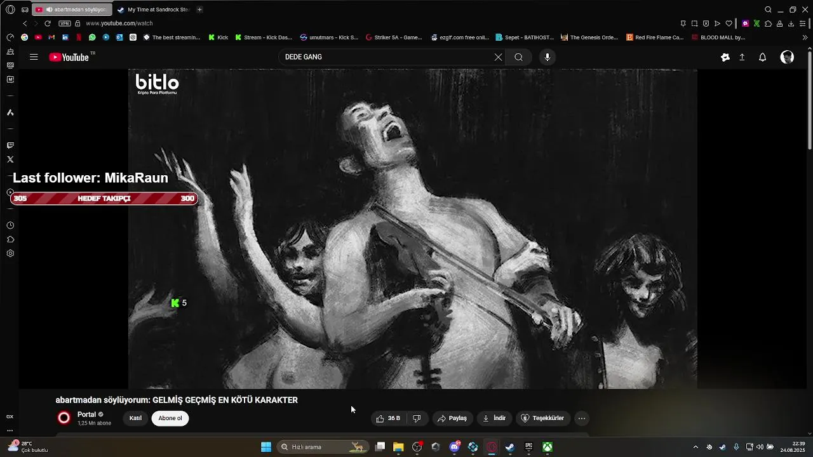This screenshot has width=813, height=457.
Task: Go back to previous page
Action: point(25,23)
